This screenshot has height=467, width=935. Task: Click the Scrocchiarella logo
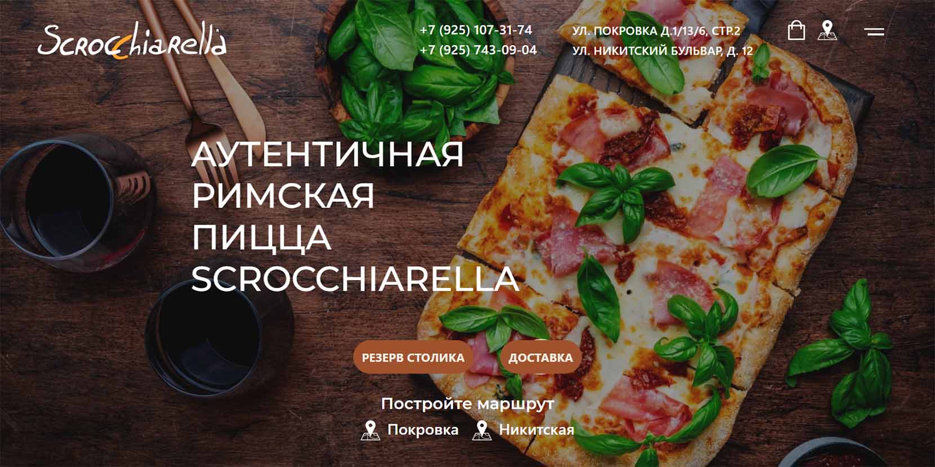(x=132, y=41)
